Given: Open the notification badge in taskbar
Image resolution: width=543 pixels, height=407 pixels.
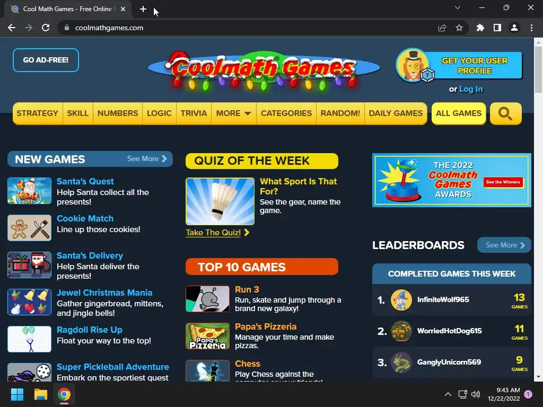Looking at the screenshot, I should [528, 394].
